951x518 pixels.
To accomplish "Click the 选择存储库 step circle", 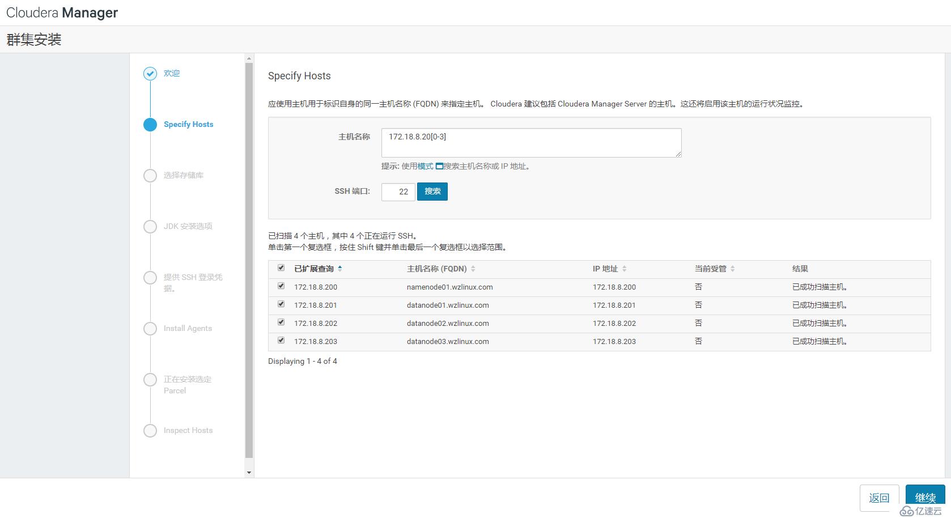I will pos(150,176).
